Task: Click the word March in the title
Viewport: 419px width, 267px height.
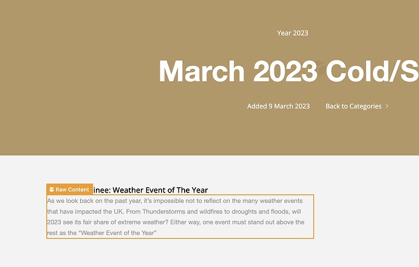Action: [x=202, y=71]
